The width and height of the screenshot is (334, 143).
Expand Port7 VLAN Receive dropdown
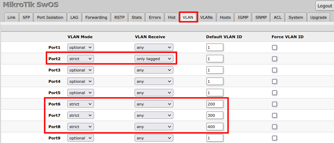pos(154,115)
